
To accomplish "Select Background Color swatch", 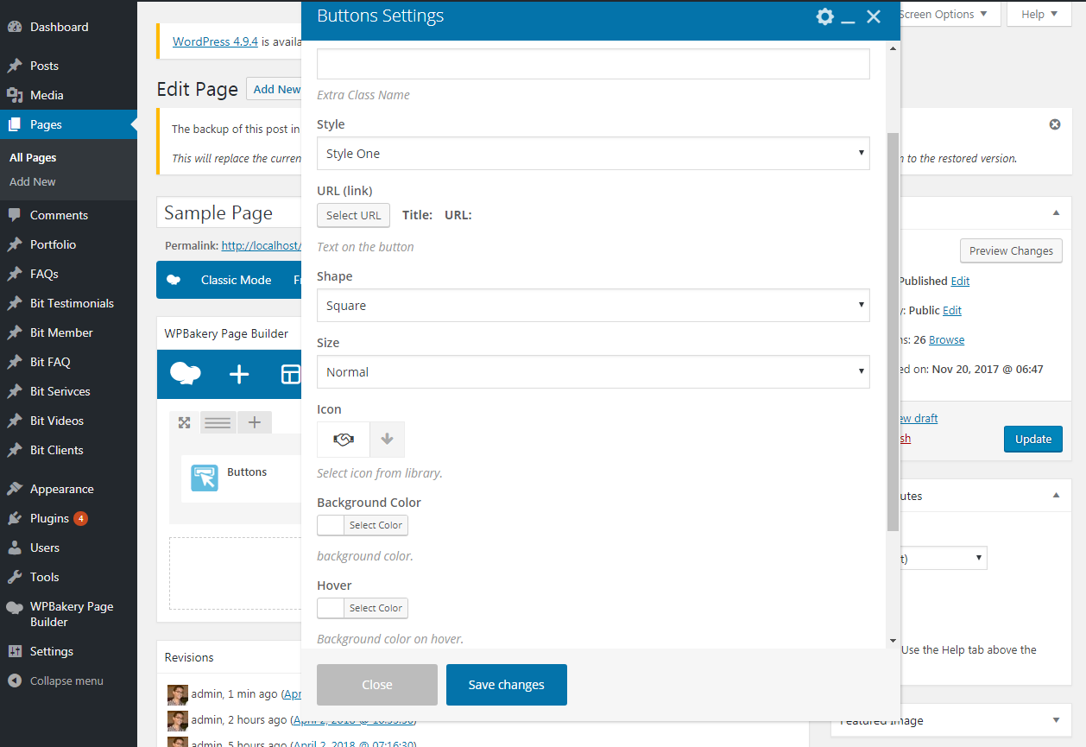I will (x=331, y=525).
